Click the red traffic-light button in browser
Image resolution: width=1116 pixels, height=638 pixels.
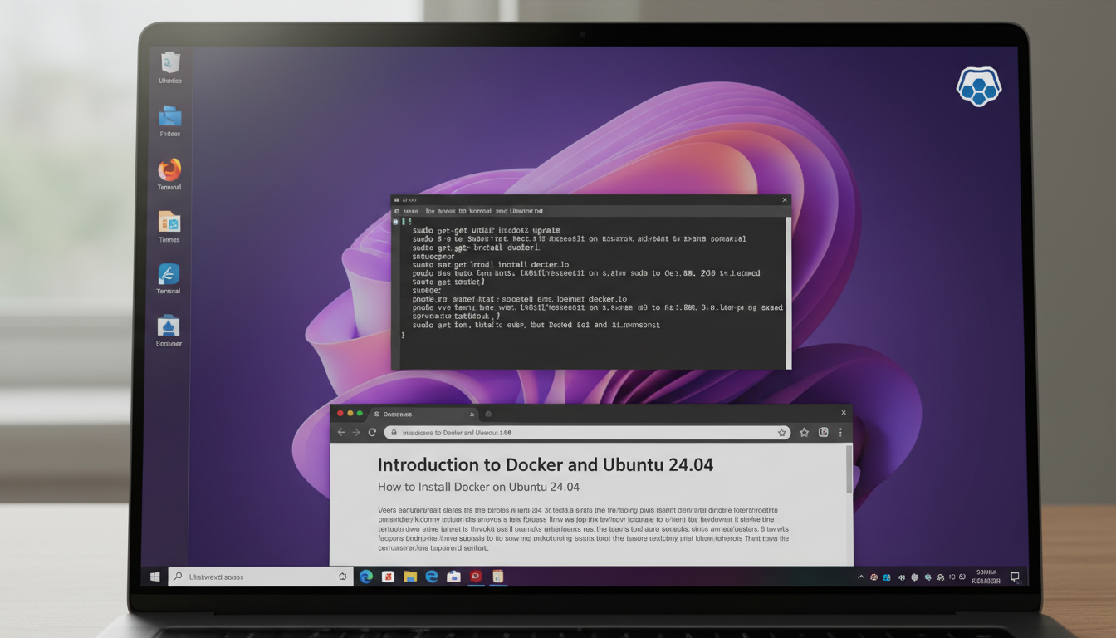pos(340,413)
